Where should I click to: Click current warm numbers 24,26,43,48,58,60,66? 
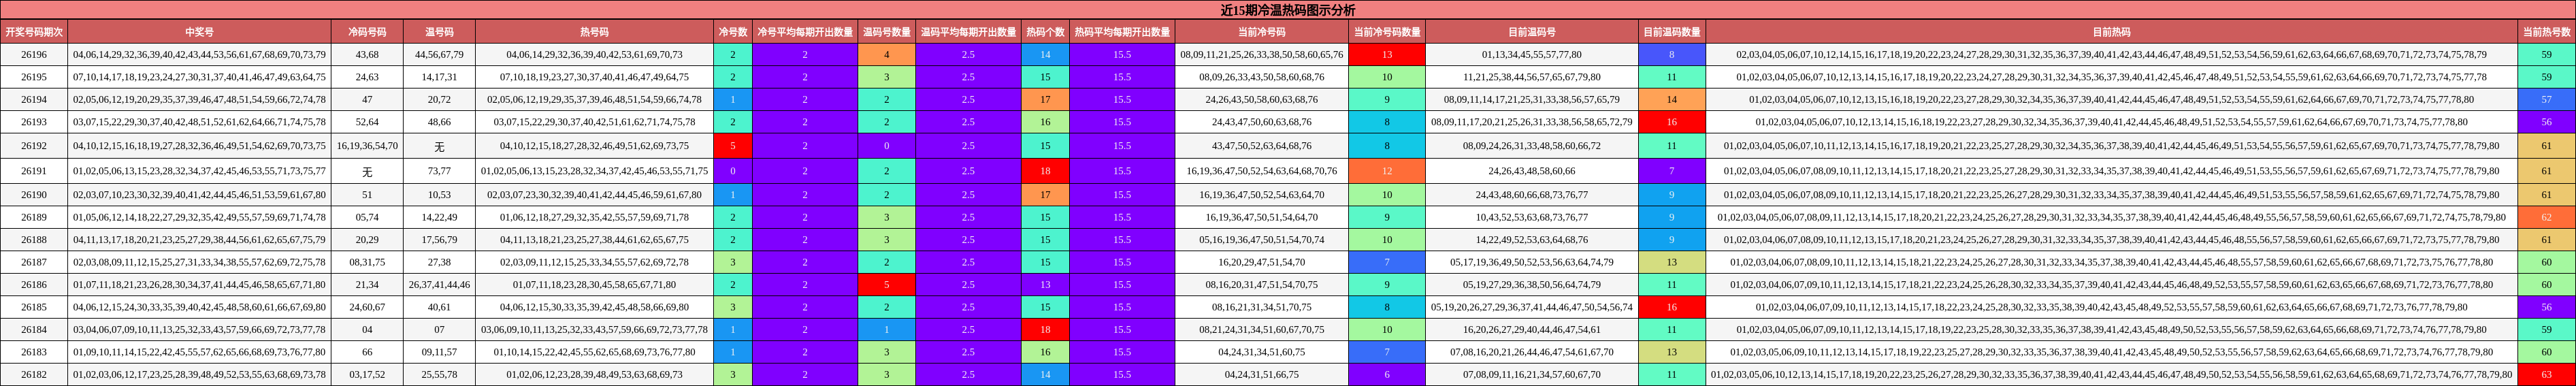pyautogui.click(x=1532, y=171)
